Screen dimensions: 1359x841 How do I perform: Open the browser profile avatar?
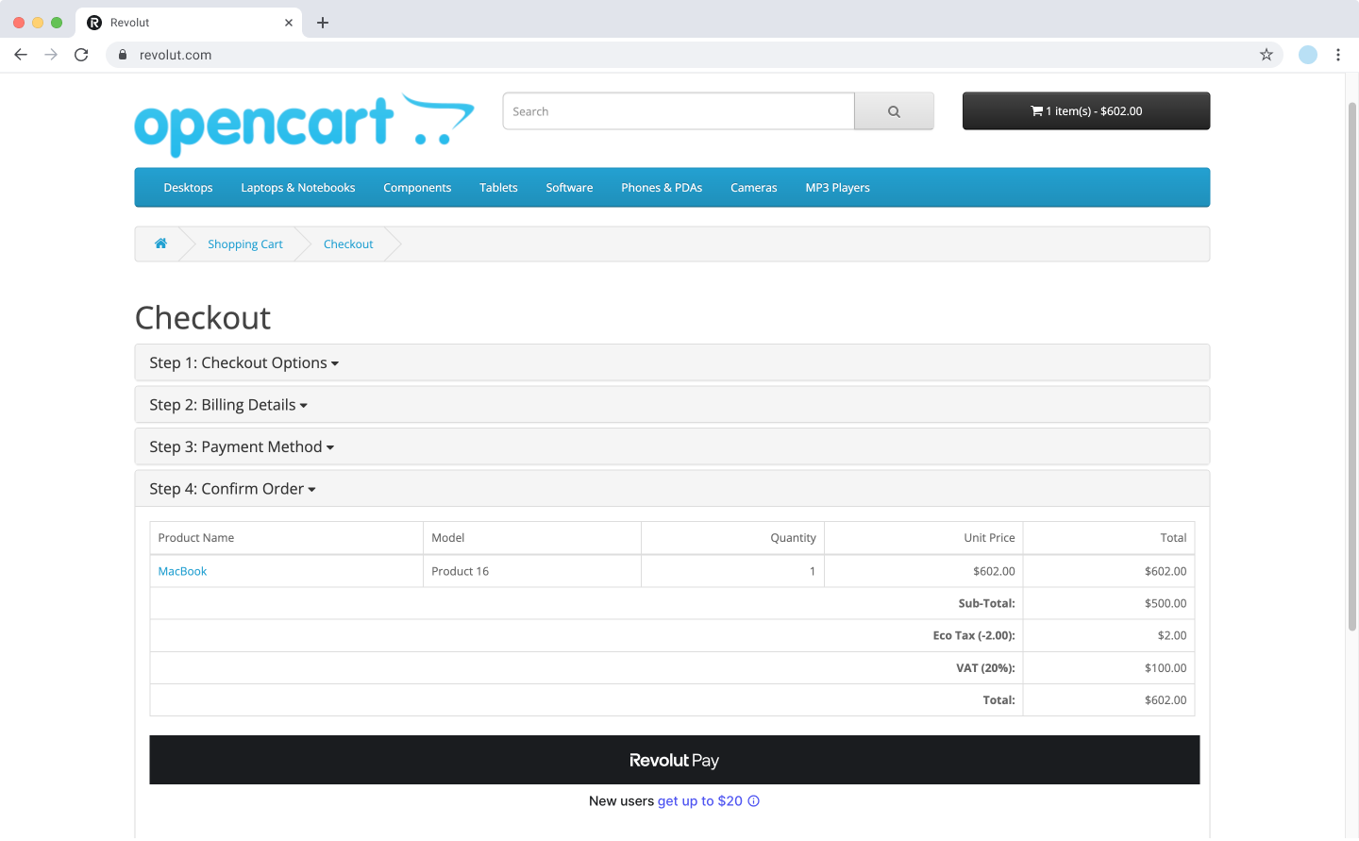[x=1308, y=55]
